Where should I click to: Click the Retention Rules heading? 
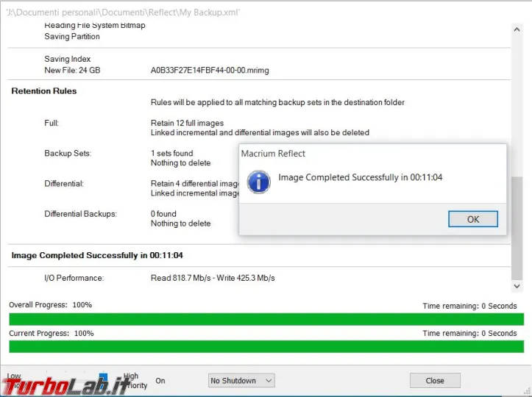pyautogui.click(x=43, y=91)
